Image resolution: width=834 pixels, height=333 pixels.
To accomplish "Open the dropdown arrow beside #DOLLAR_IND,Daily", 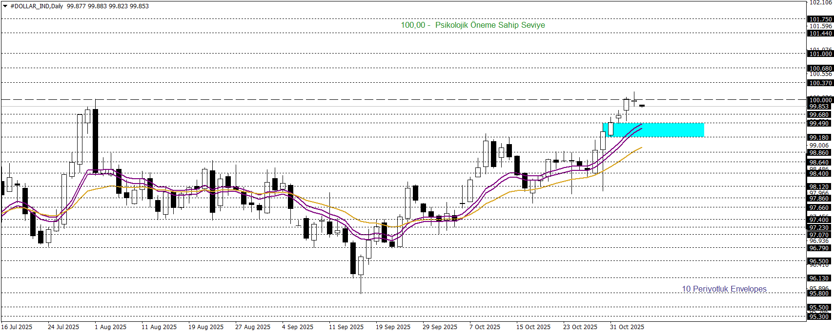I will (x=5, y=6).
